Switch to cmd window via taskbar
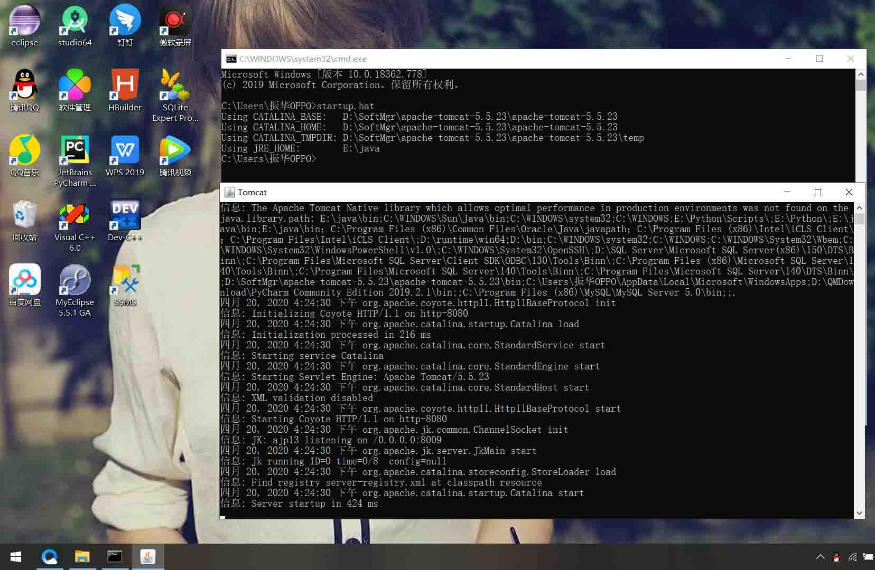 [x=115, y=557]
